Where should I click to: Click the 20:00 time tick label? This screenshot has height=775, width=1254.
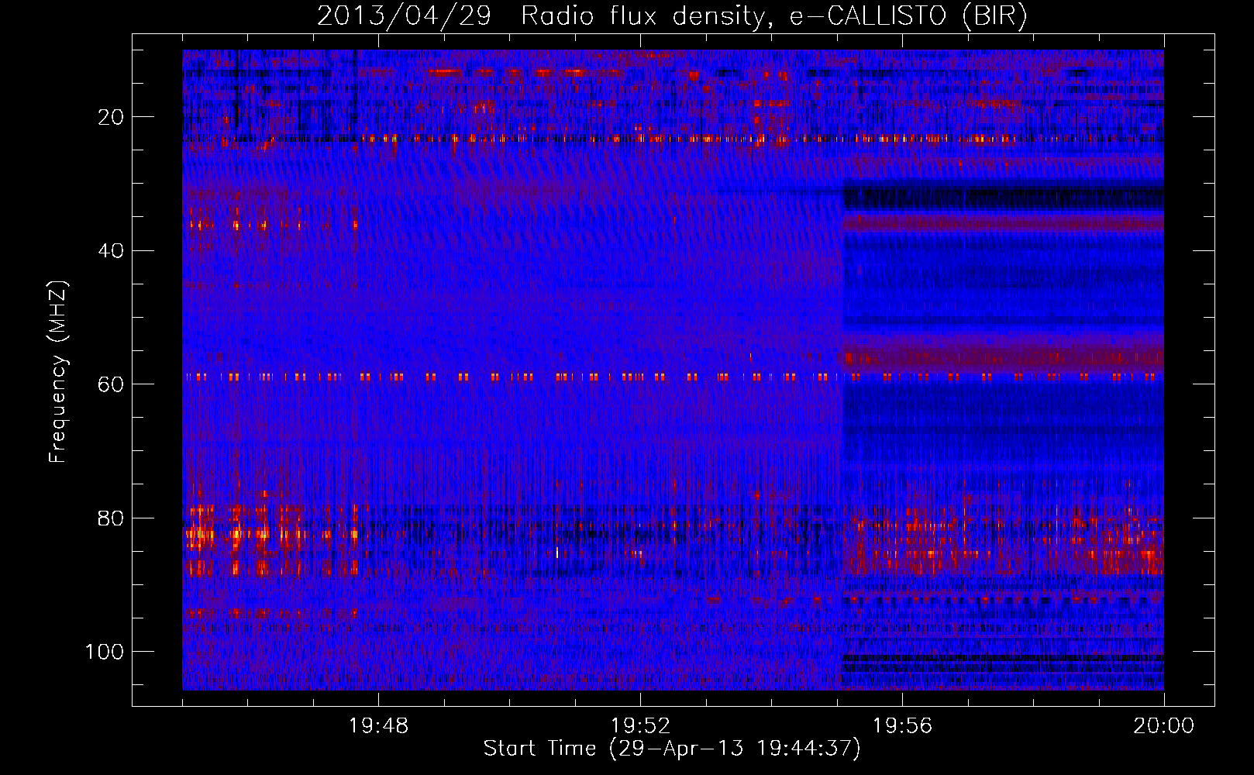(x=1163, y=726)
